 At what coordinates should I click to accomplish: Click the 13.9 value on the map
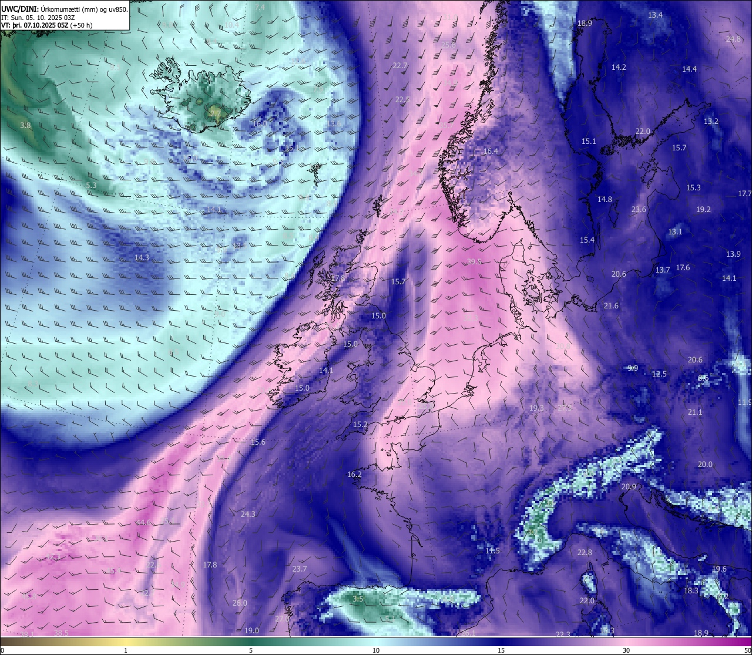pyautogui.click(x=733, y=254)
